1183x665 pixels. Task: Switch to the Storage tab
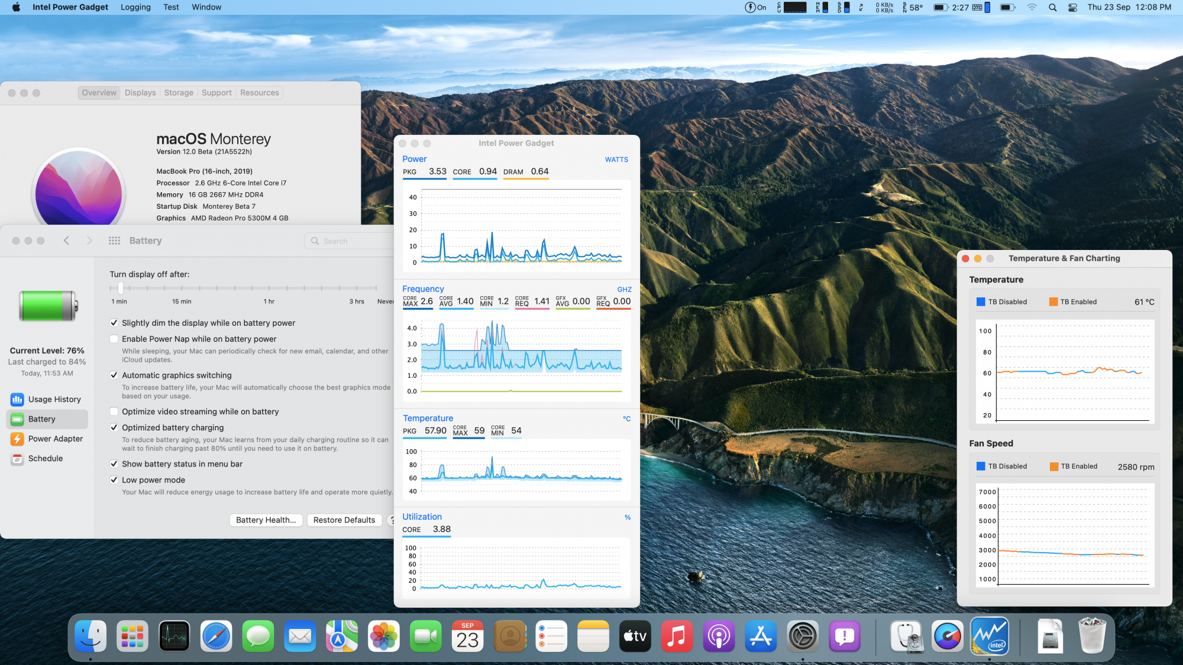point(179,93)
